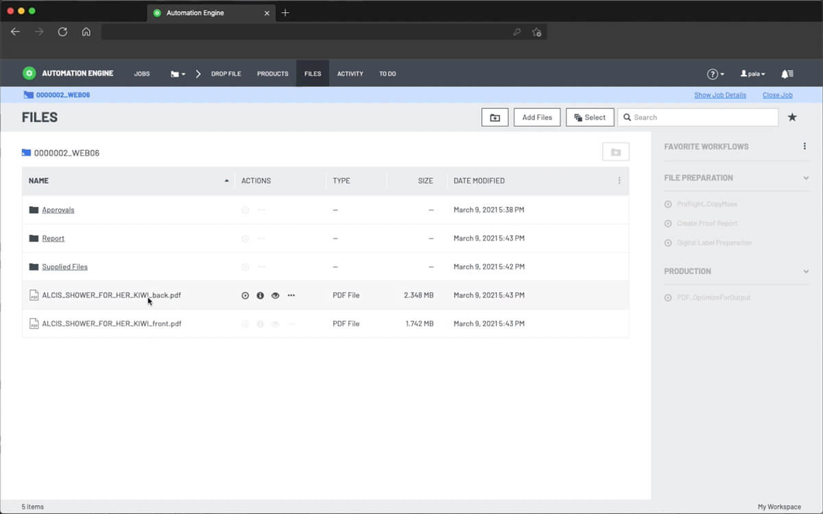
Task: Collapse the PRODUCTION section
Action: [x=805, y=271]
